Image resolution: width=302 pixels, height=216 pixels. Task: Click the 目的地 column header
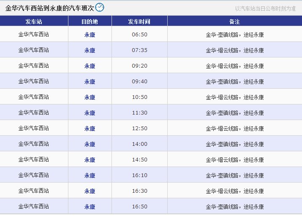(90, 22)
